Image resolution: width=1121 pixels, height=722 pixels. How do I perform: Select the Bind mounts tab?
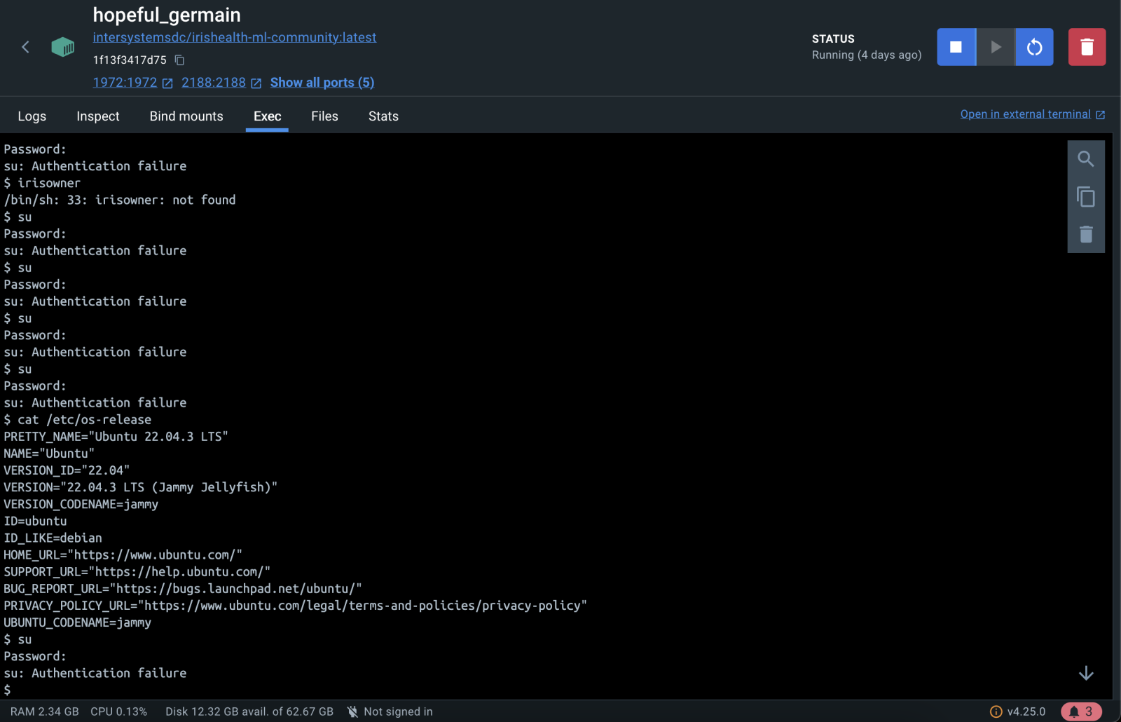point(186,116)
